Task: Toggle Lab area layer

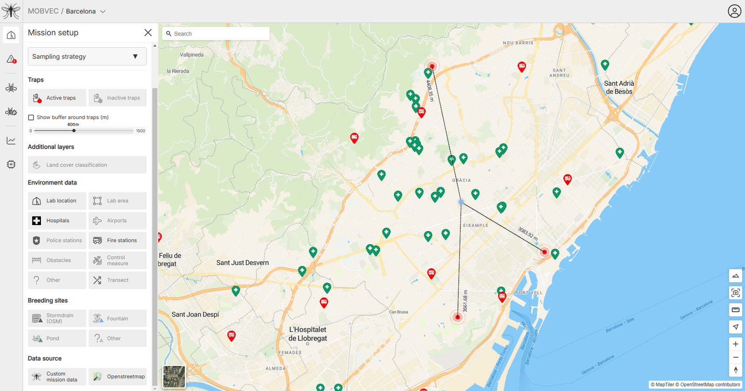Action: 117,201
